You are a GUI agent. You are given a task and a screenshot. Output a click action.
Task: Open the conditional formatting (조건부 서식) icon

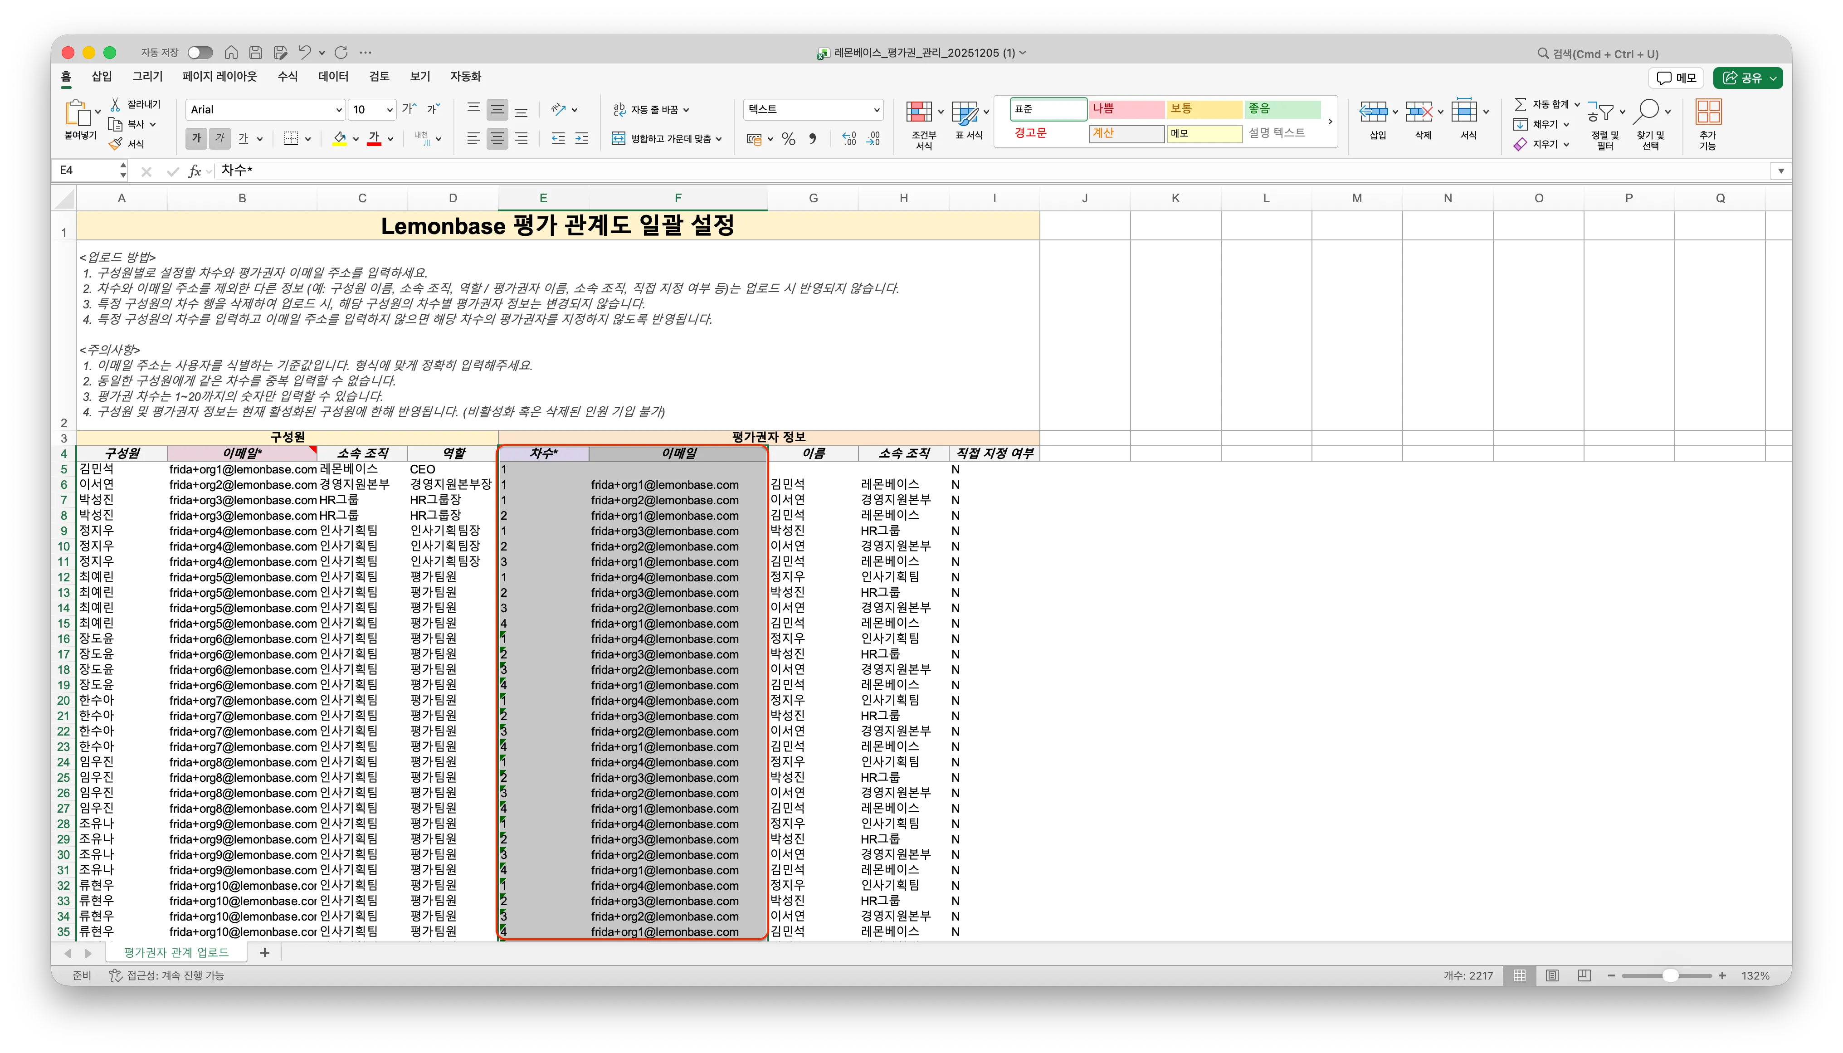919,112
